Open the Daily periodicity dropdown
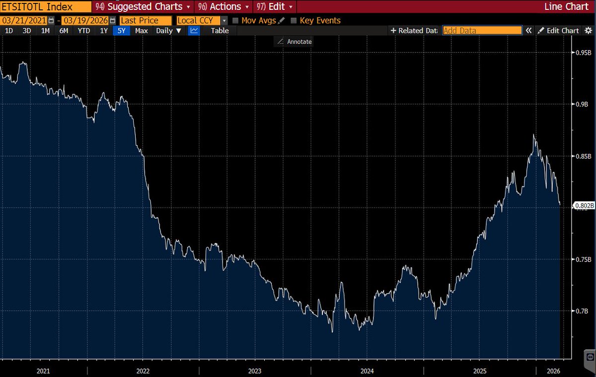 [169, 30]
